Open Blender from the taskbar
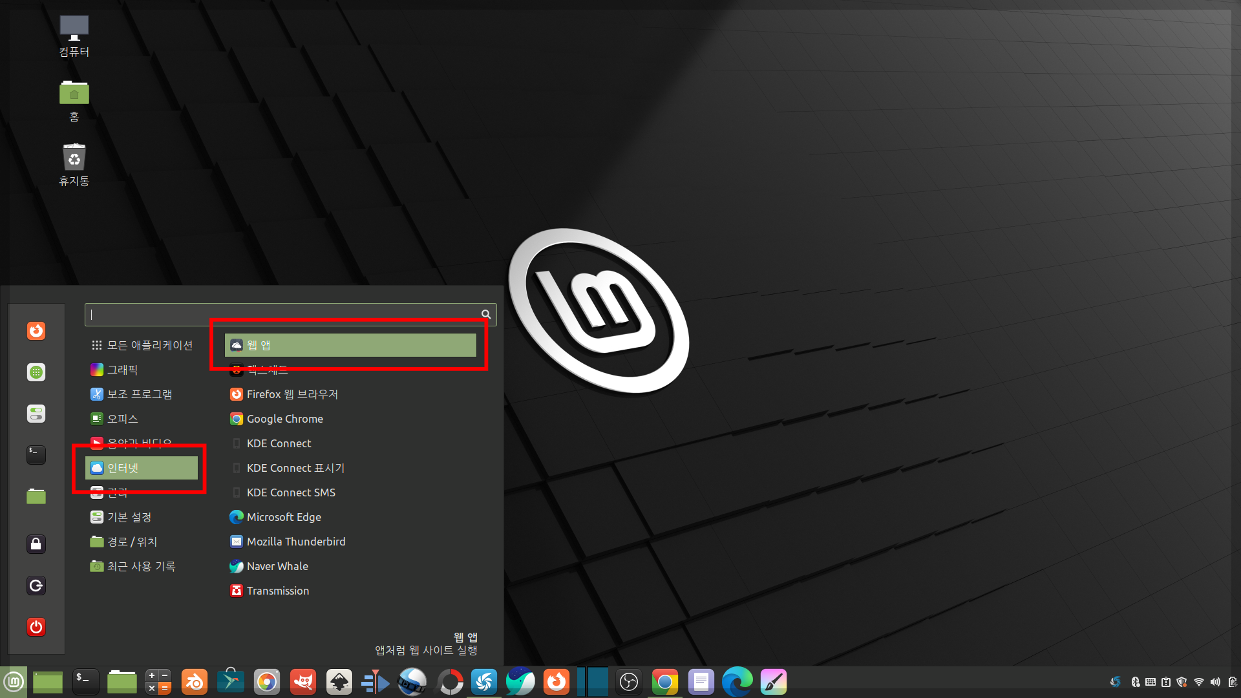1241x698 pixels. click(x=194, y=682)
